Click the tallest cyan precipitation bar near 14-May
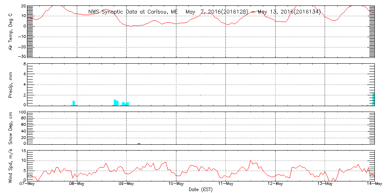386x193 pixels. [373, 99]
